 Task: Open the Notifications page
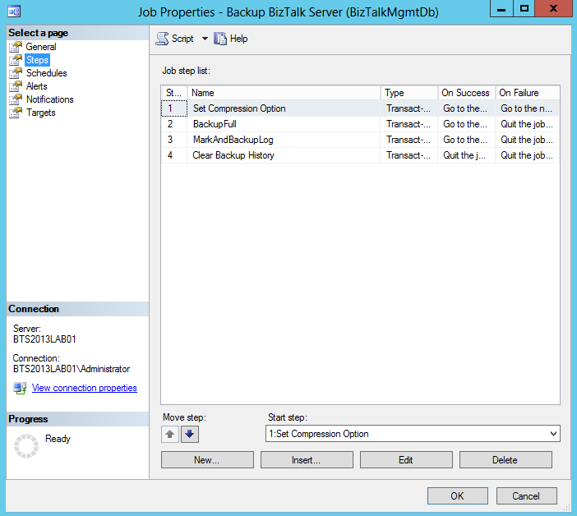coord(49,99)
